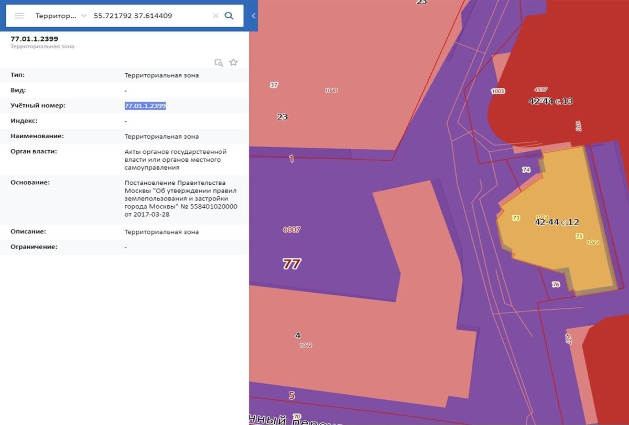This screenshot has width=629, height=425.
Task: Click the 6007 parcel label
Action: pyautogui.click(x=291, y=229)
